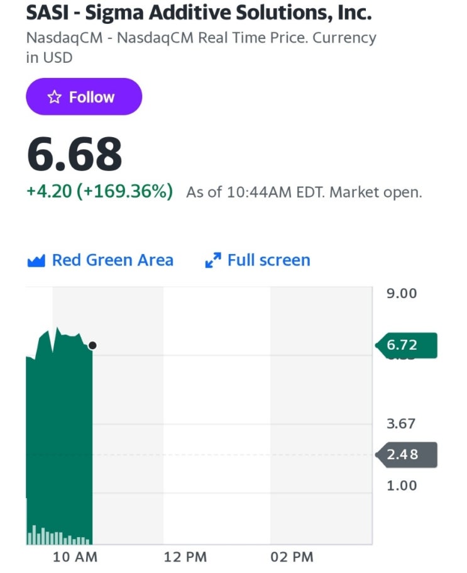The height and width of the screenshot is (573, 467).
Task: Open the Full screen chart link
Action: [268, 260]
